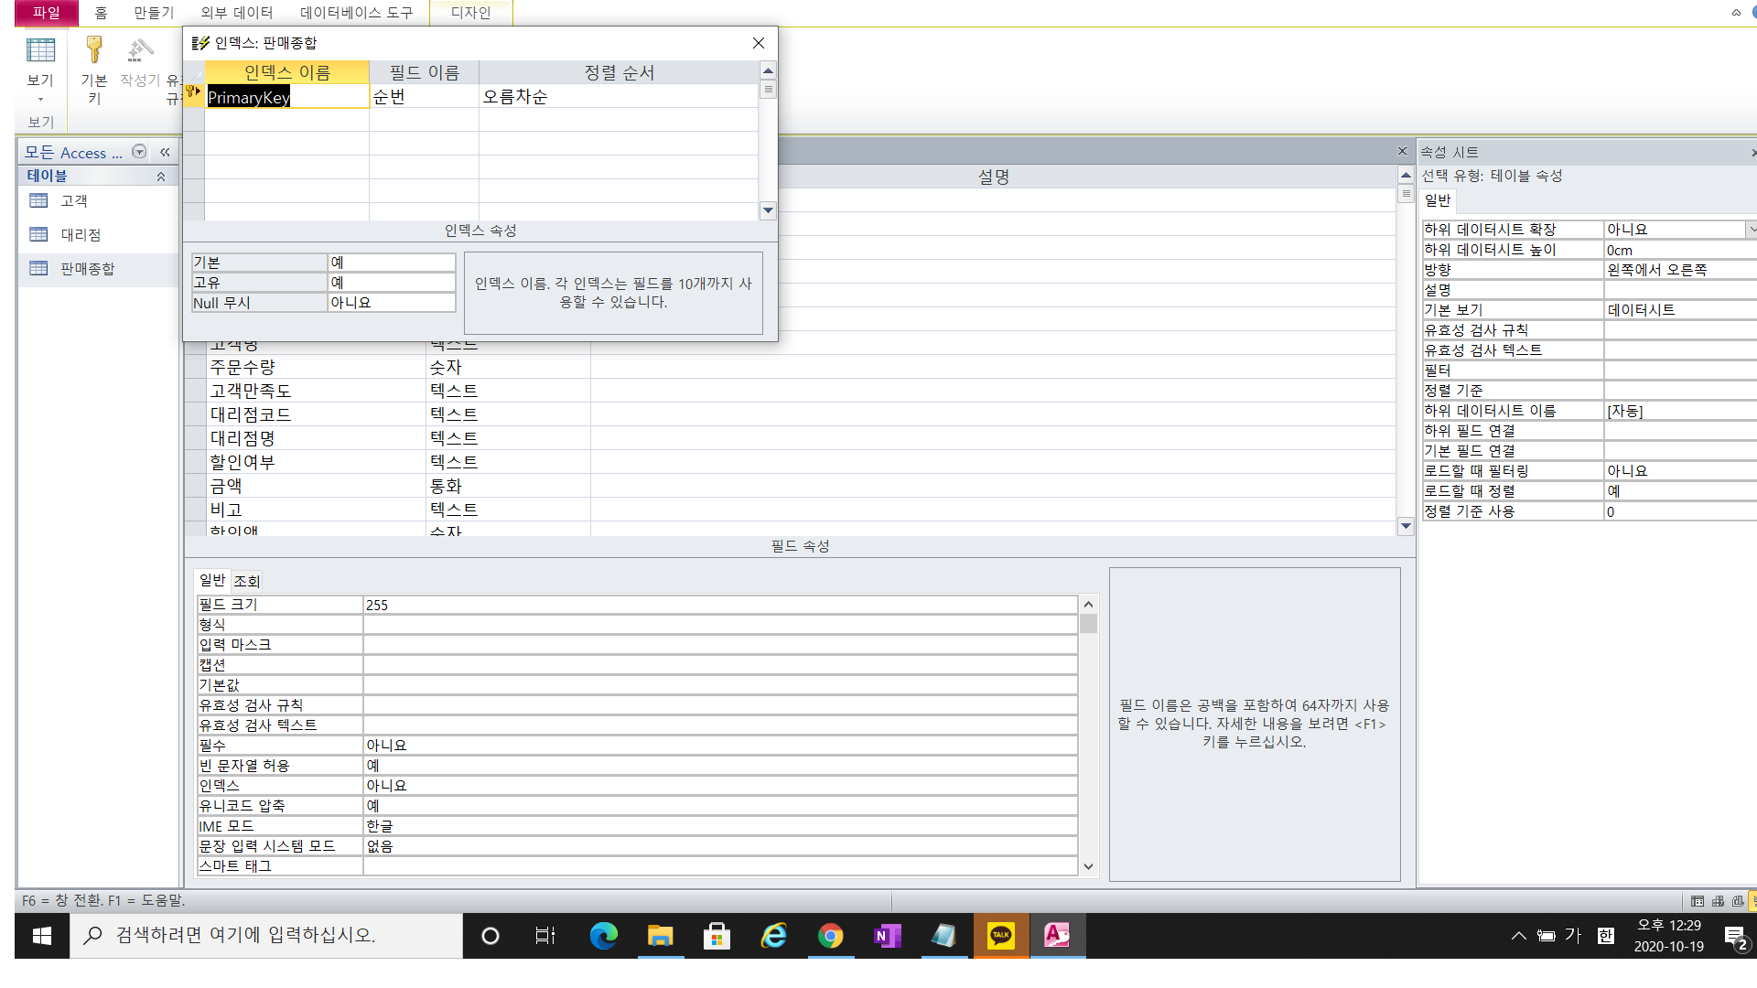Collapse the navigation pane with double chevron
Screen dimensions: 1757x988
tap(166, 153)
